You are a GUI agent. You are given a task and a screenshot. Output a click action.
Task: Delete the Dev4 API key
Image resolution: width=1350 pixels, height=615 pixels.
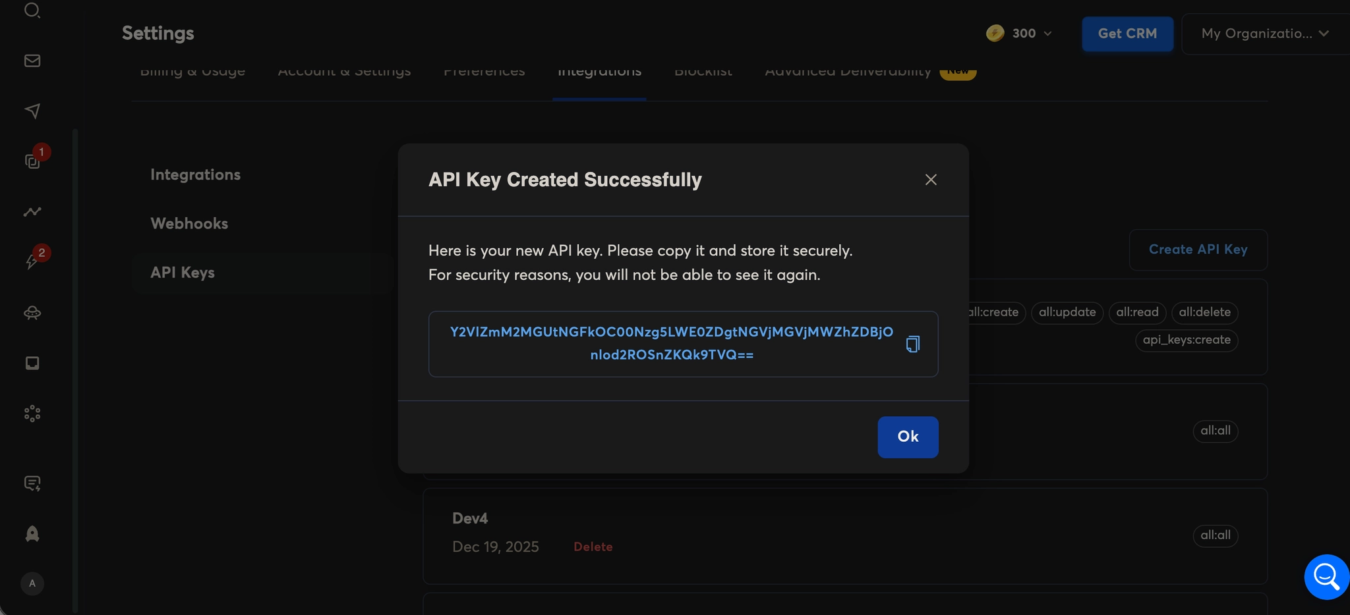pyautogui.click(x=592, y=547)
